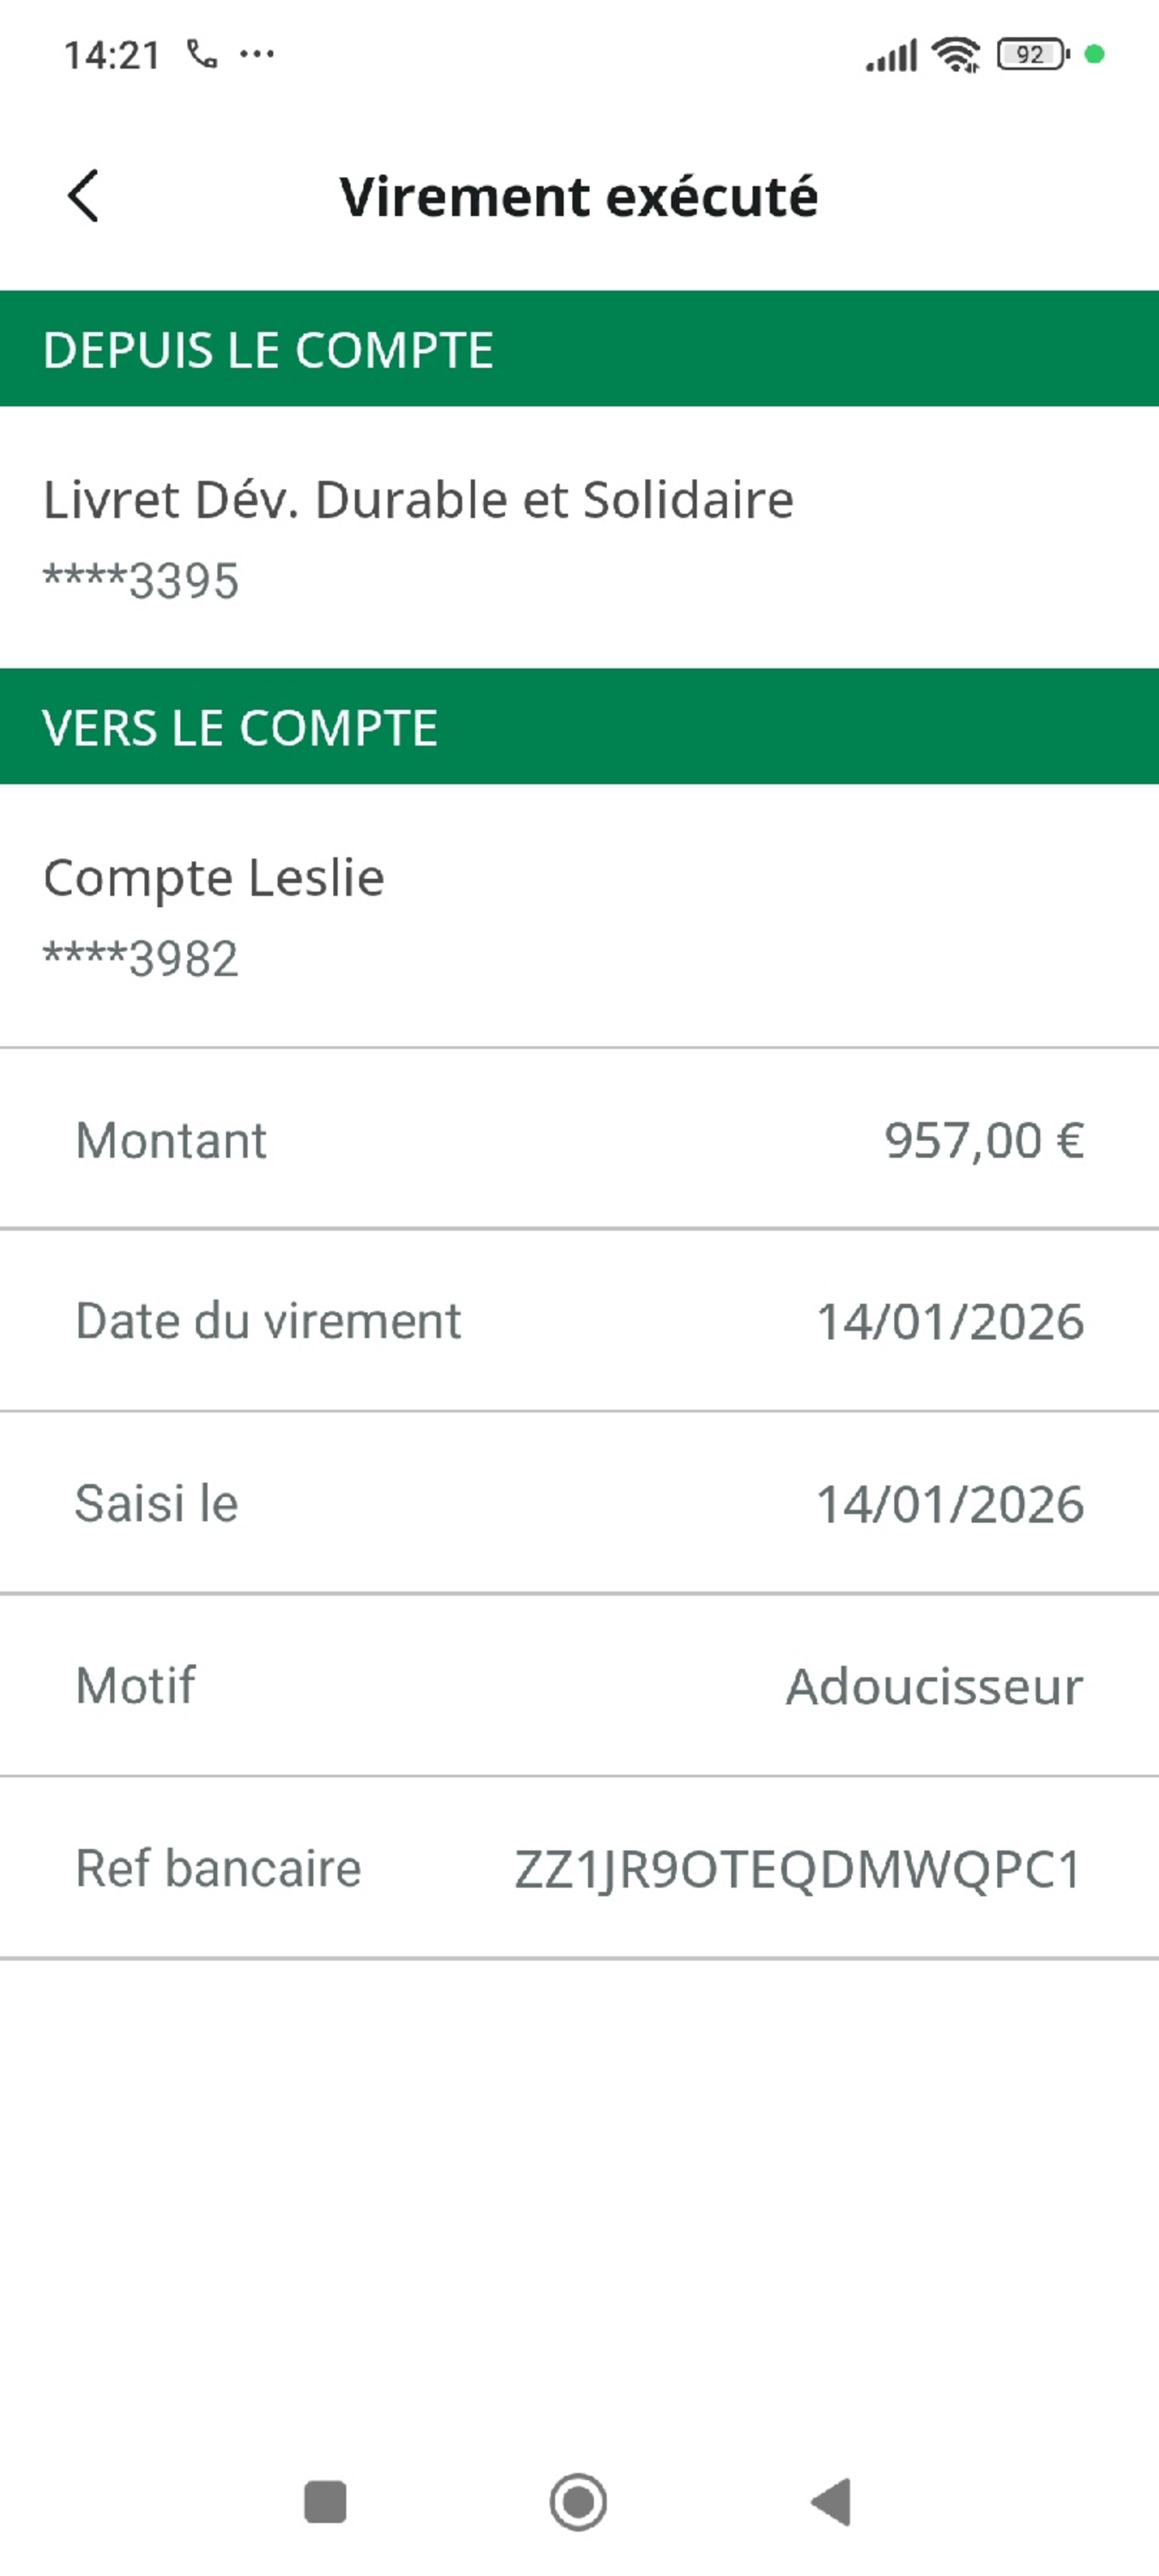The width and height of the screenshot is (1159, 2576).
Task: Tap the VERS LE COMPTE green header
Action: coord(579,727)
